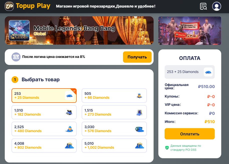Image resolution: width=229 pixels, height=164 pixels.
Task: Select the 253 + 25 Diamonds package
Action: tap(44, 96)
